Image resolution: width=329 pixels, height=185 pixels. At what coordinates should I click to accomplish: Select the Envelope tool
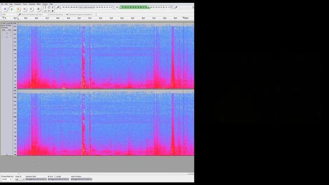tap(49, 7)
